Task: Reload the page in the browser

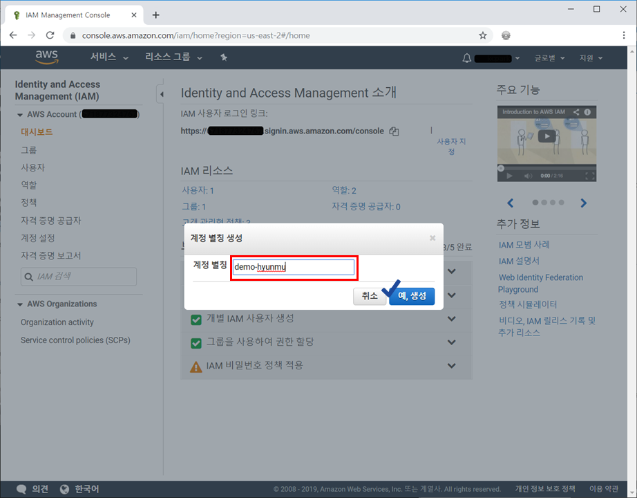Action: [x=50, y=35]
